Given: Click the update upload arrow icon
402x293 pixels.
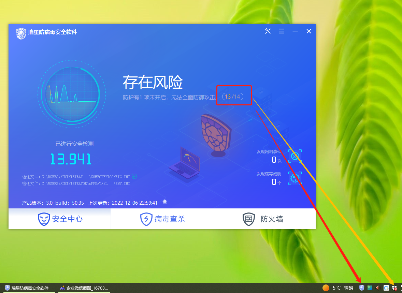Looking at the screenshot, I should point(165,202).
